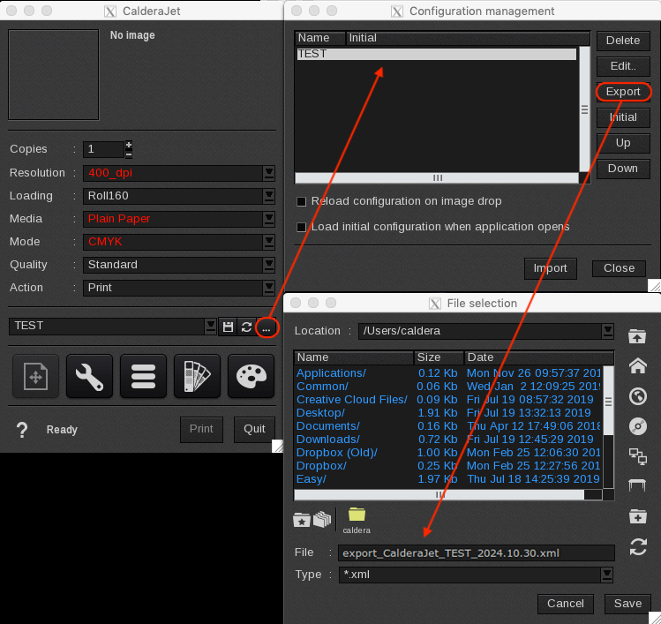Open the three-bar list panel in CalderaJet
The image size is (661, 624).
point(143,376)
